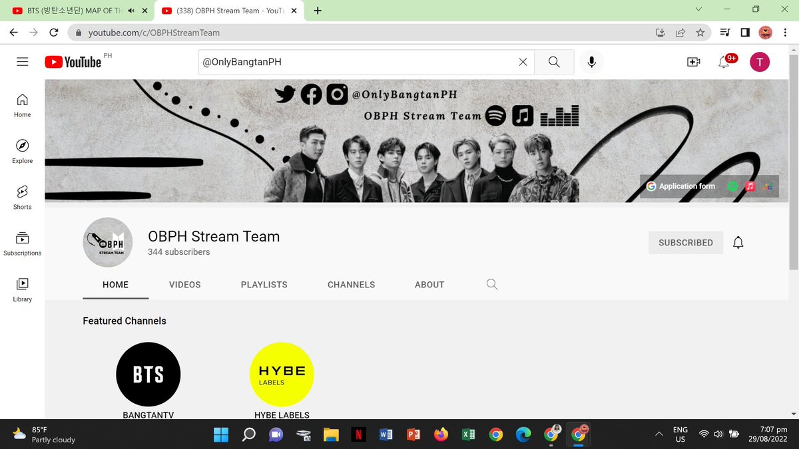Open the Windows Start menu

(220, 434)
